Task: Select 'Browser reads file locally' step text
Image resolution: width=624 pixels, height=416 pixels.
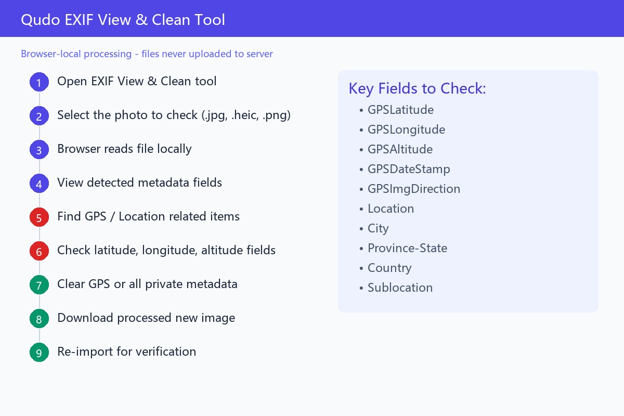Action: [x=124, y=149]
